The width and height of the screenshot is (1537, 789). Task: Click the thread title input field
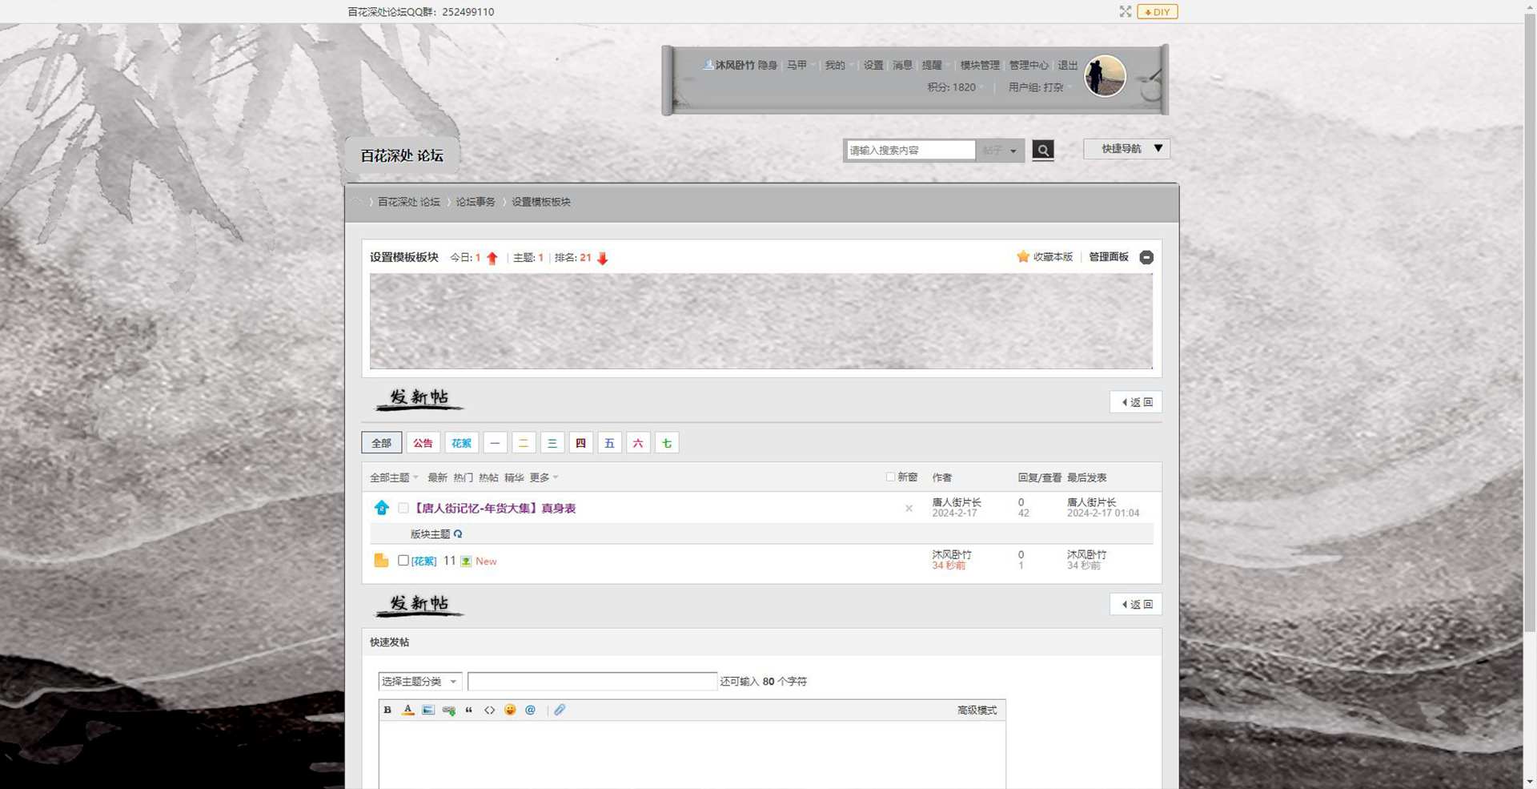(x=592, y=682)
